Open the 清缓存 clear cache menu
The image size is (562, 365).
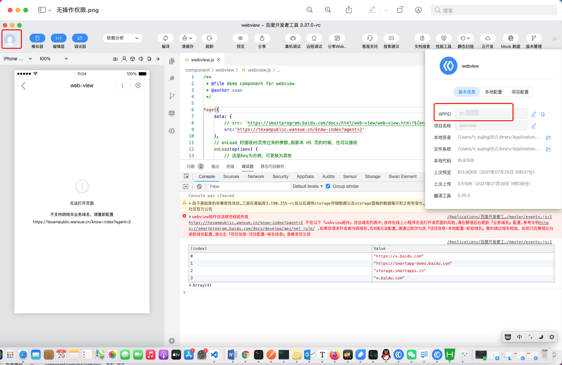point(187,38)
